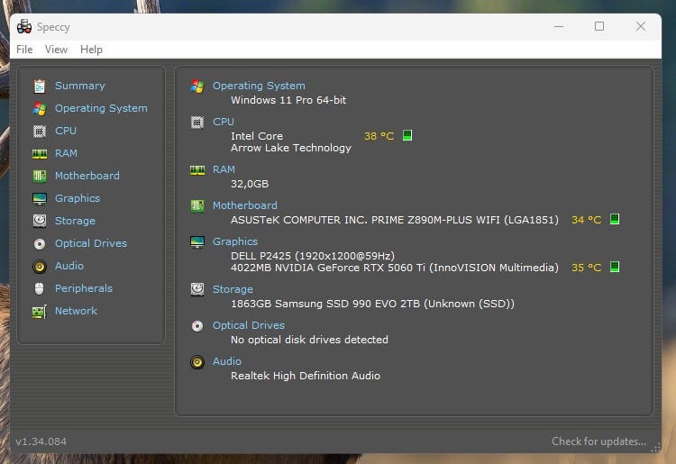Go to the CPU section in sidebar
The height and width of the screenshot is (464, 676).
(x=66, y=131)
